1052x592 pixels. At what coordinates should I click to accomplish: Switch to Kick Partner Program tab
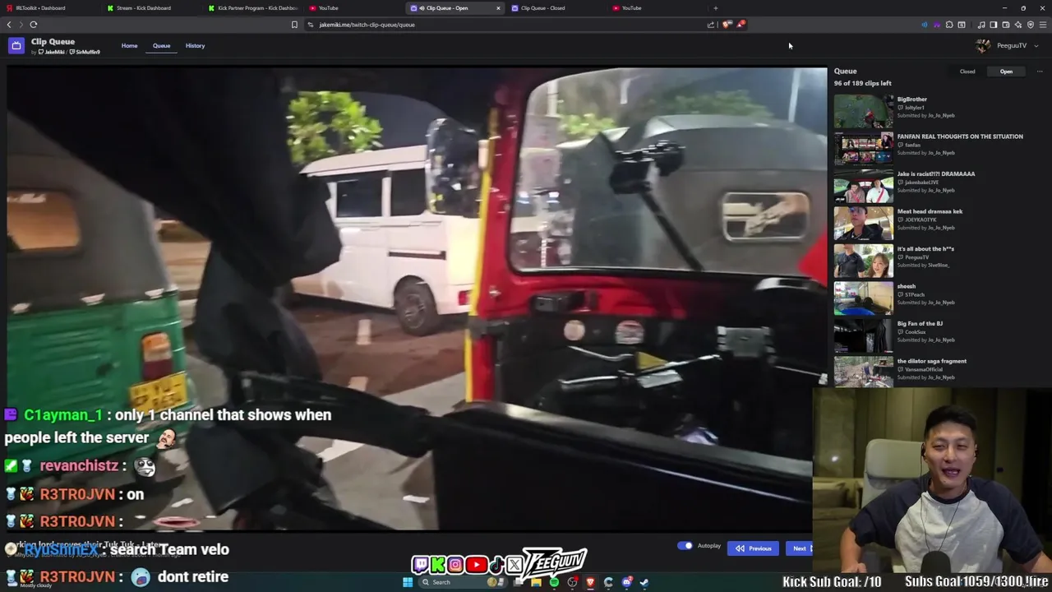(251, 8)
